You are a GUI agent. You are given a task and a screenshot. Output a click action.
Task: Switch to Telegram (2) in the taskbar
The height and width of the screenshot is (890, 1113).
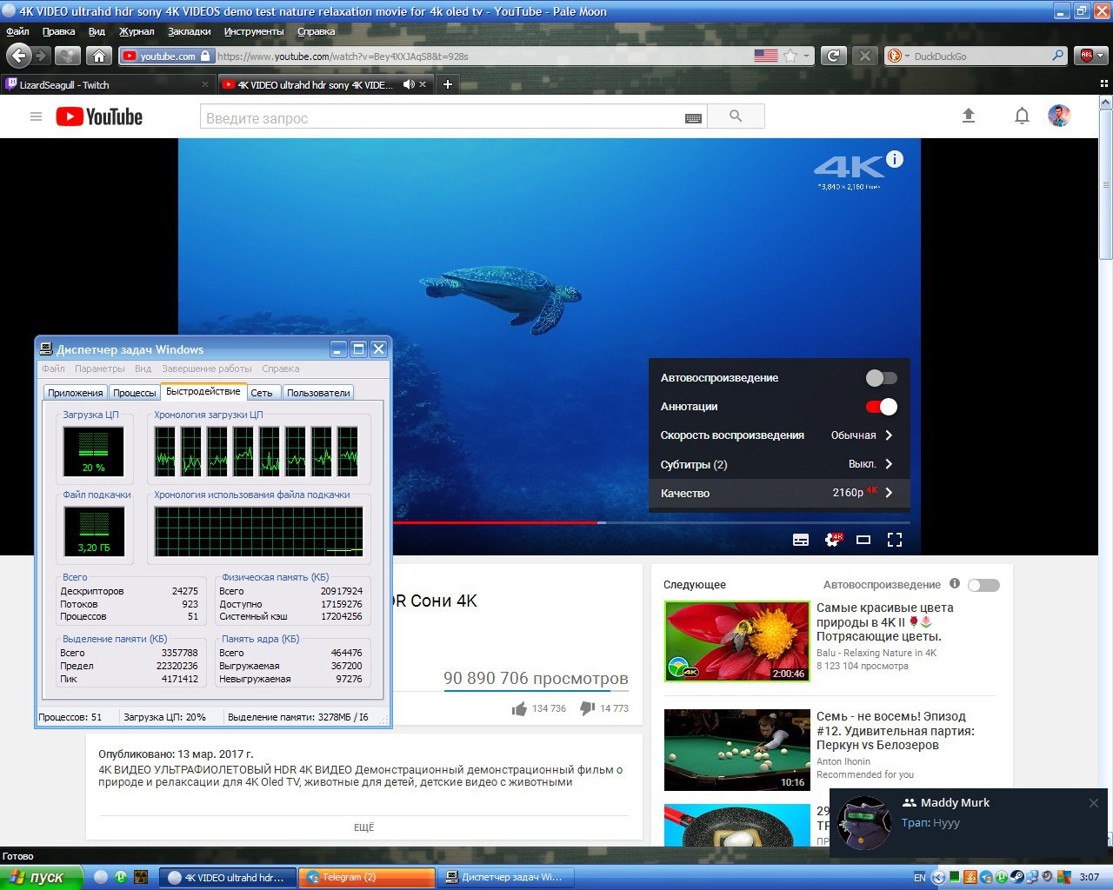[365, 877]
